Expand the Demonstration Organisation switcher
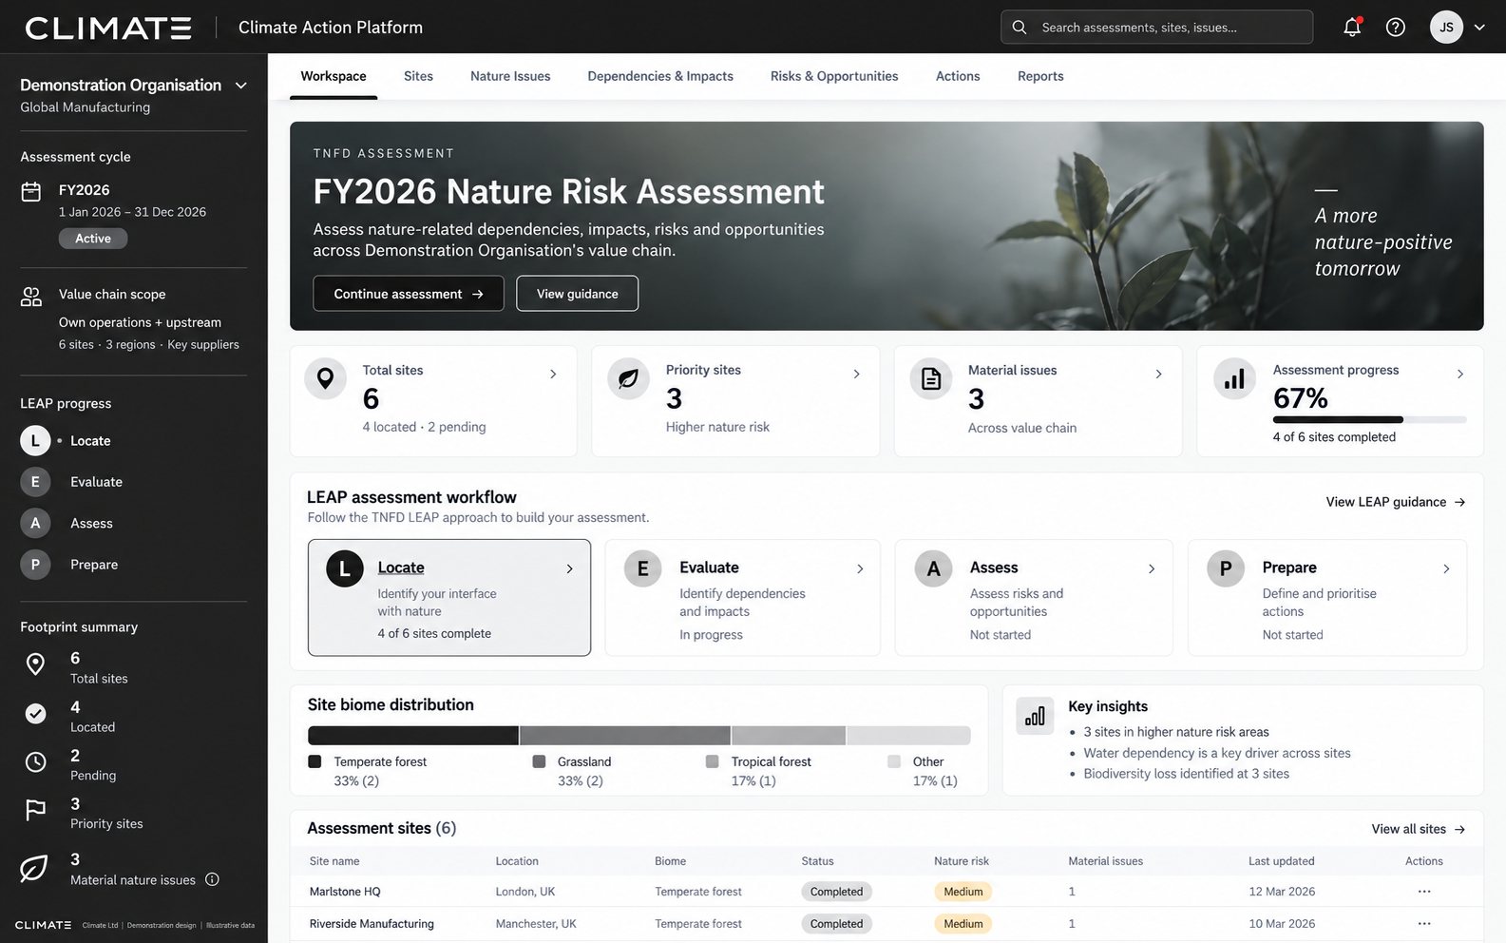 pos(241,86)
